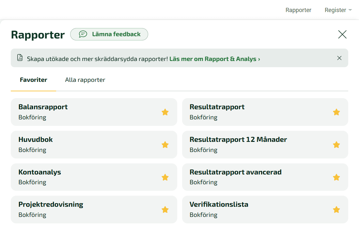This screenshot has height=241, width=359.
Task: Click Rapporter in the top navigation
Action: click(298, 10)
